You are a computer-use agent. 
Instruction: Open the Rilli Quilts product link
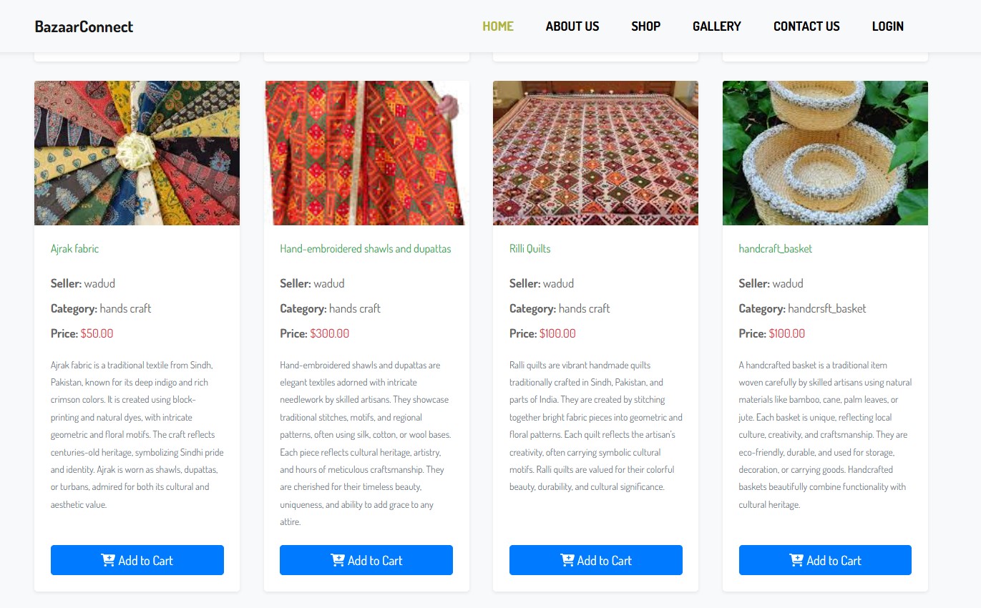pos(529,249)
